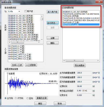The height and width of the screenshot is (107, 104).
Task: Click the 删除 button
Action: [53, 43]
